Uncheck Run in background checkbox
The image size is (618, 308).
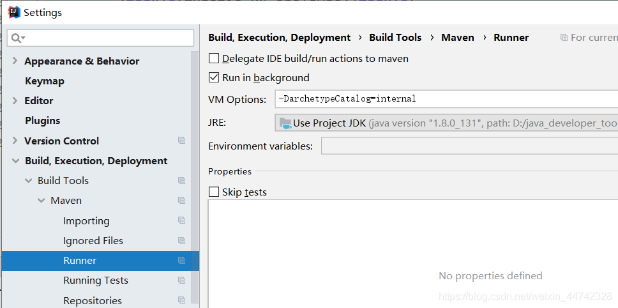pos(214,78)
